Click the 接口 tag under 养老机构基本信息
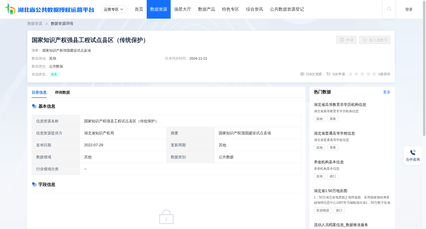The image size is (426, 229). point(333,176)
